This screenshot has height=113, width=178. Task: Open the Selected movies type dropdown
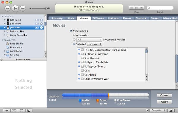tap(95, 44)
